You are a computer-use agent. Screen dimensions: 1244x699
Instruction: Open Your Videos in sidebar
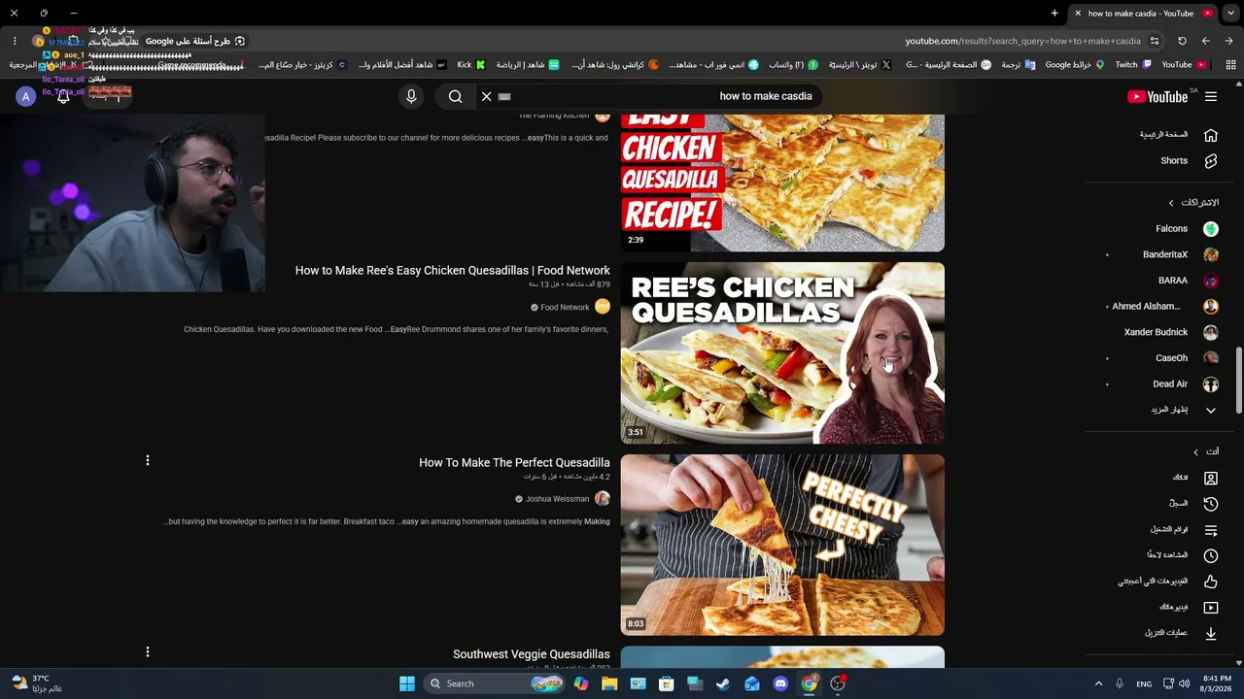coord(1211,608)
